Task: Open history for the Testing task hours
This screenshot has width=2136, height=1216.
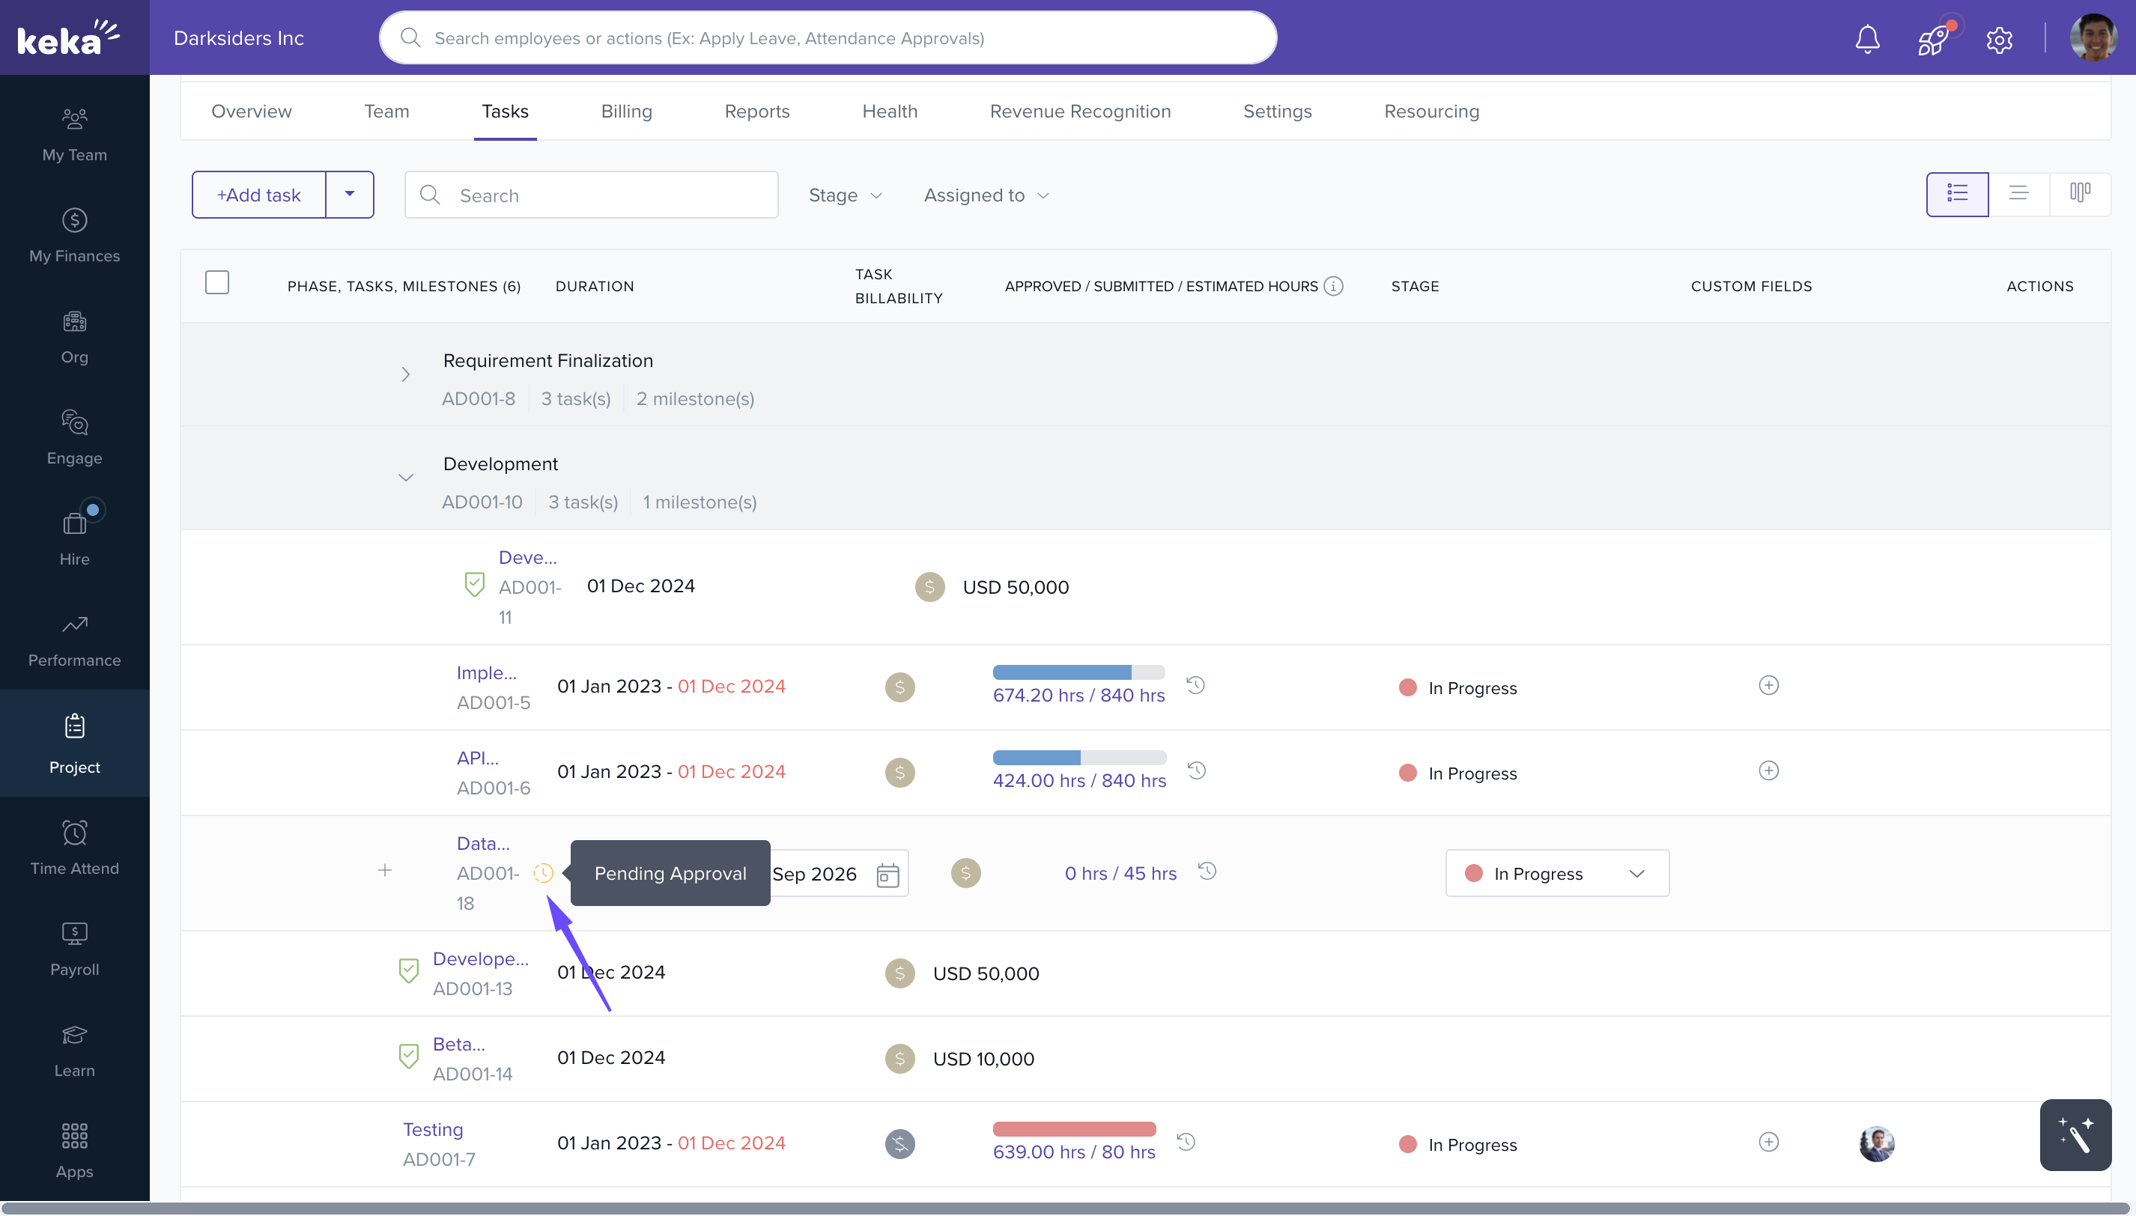Action: point(1186,1142)
